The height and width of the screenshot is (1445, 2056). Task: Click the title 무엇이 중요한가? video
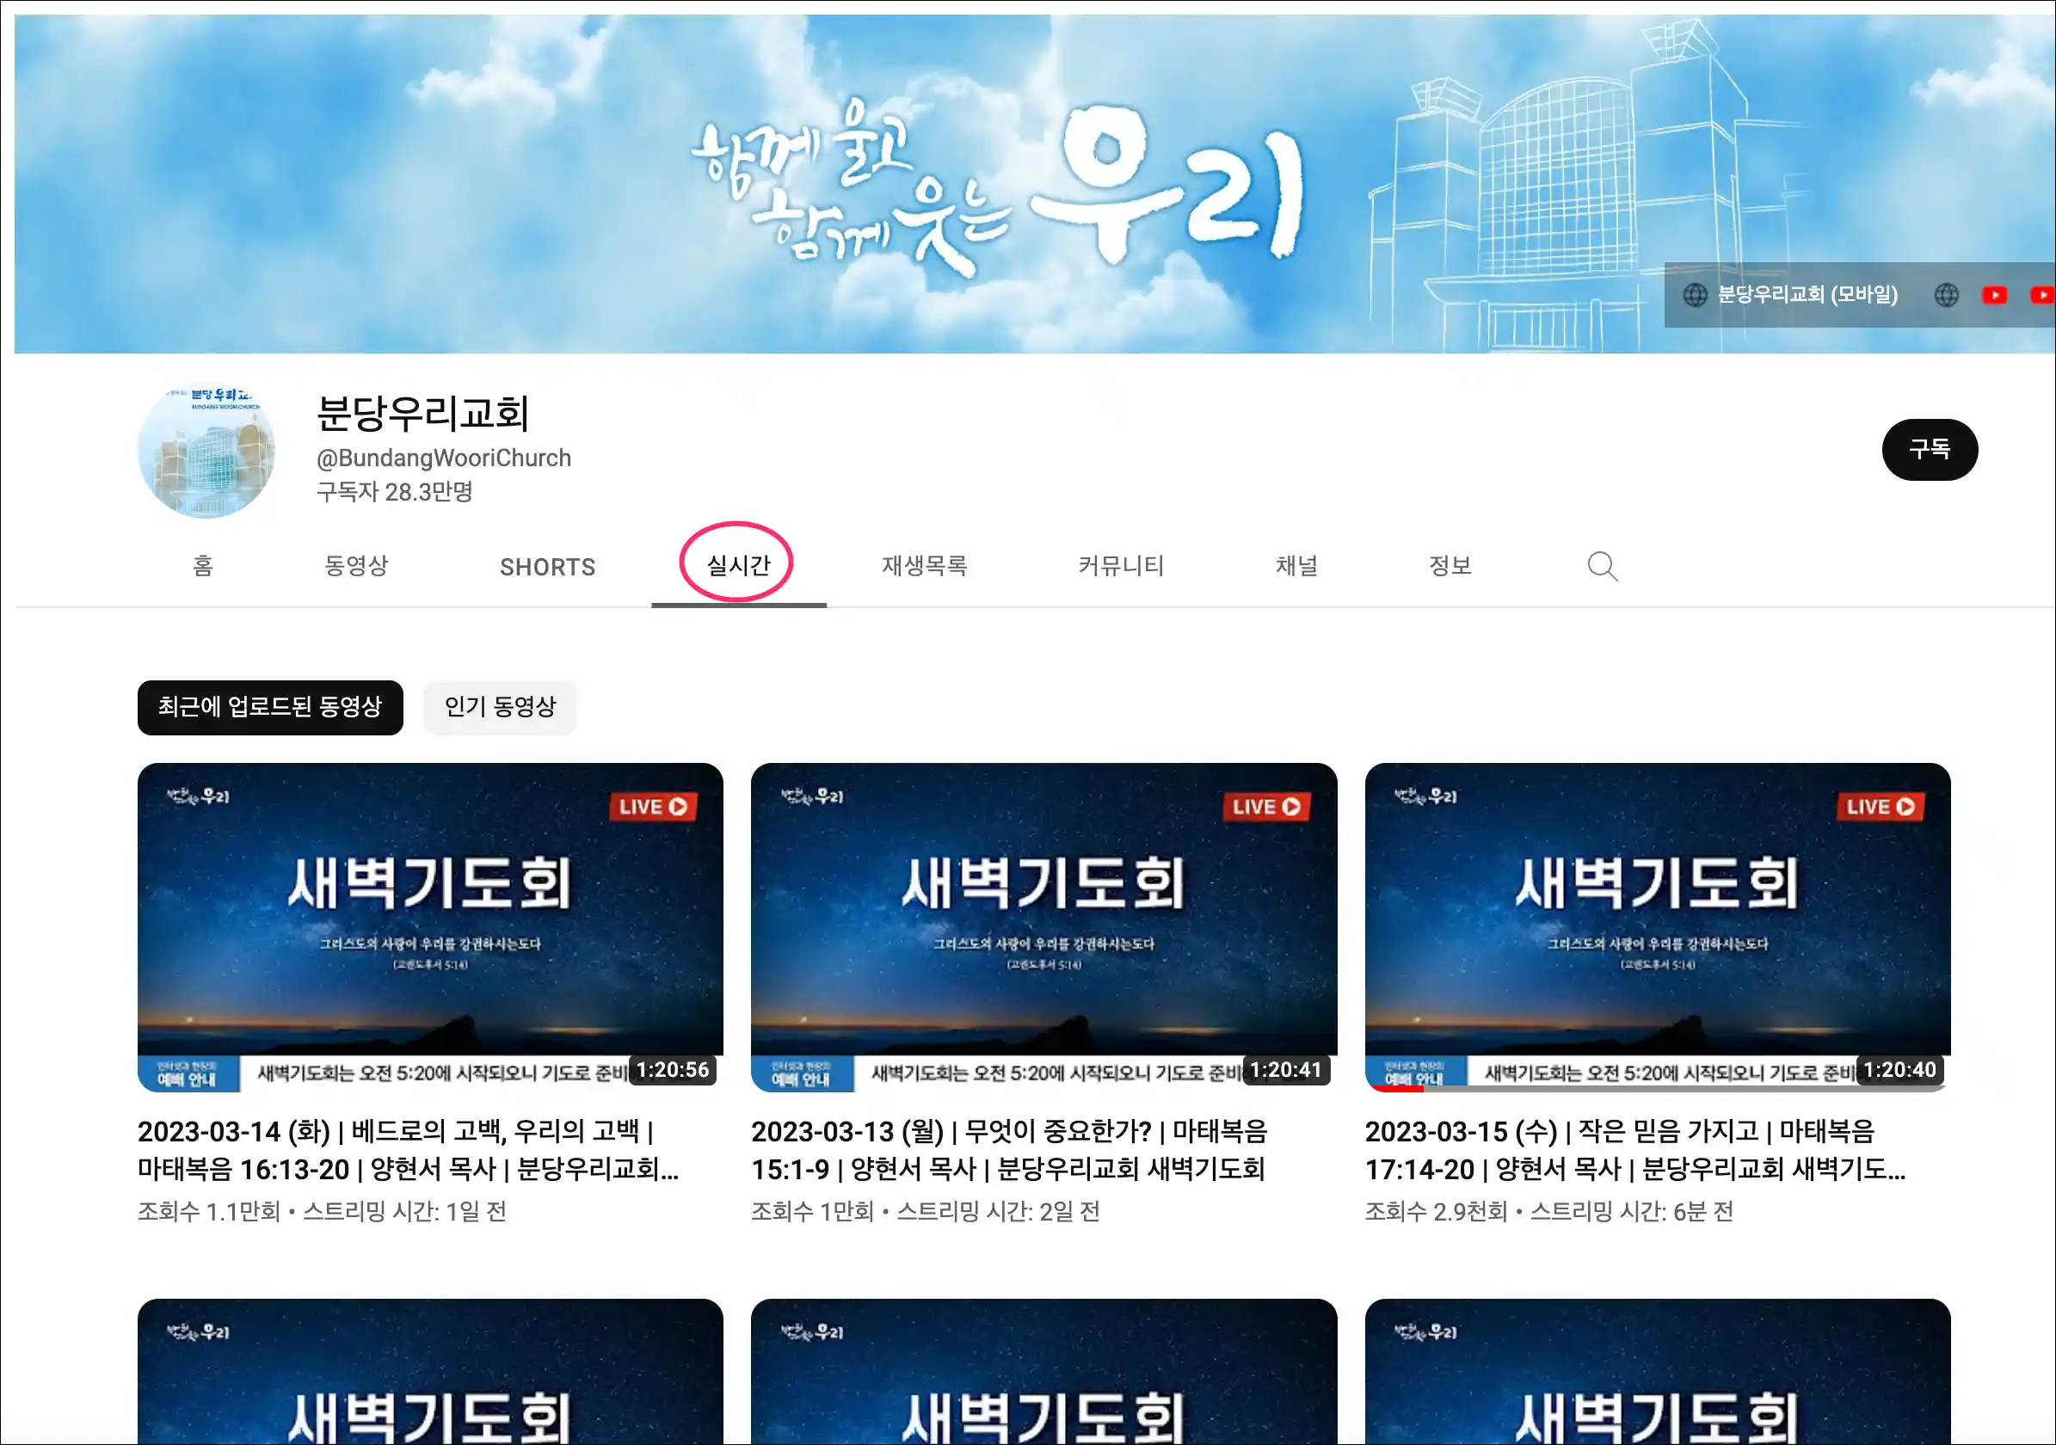[x=1010, y=1151]
